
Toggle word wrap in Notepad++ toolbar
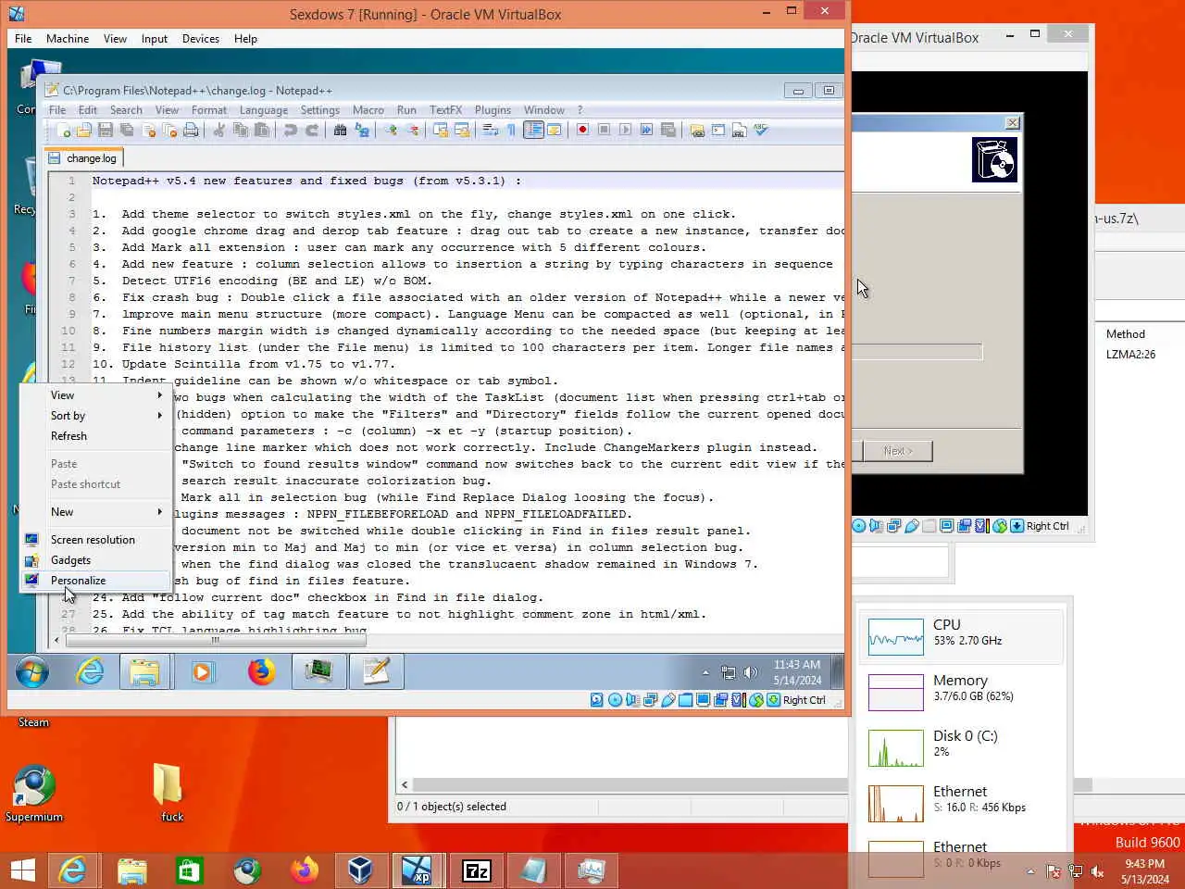[491, 131]
